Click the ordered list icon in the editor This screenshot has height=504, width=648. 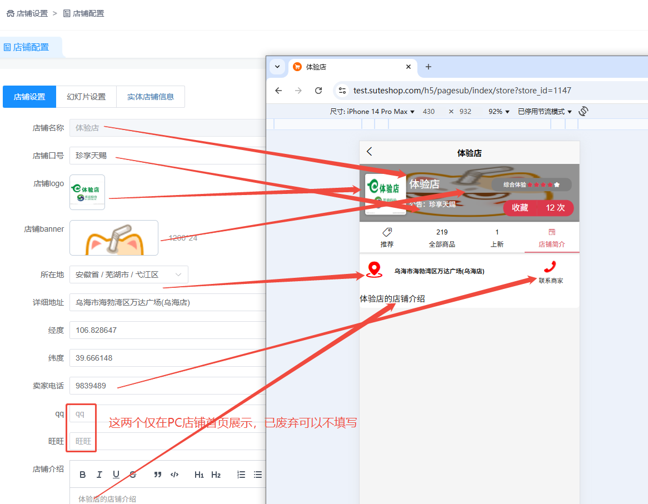point(241,475)
